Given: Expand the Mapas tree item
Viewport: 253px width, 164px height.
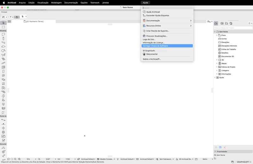Looking at the screenshot, I should [x=217, y=63].
